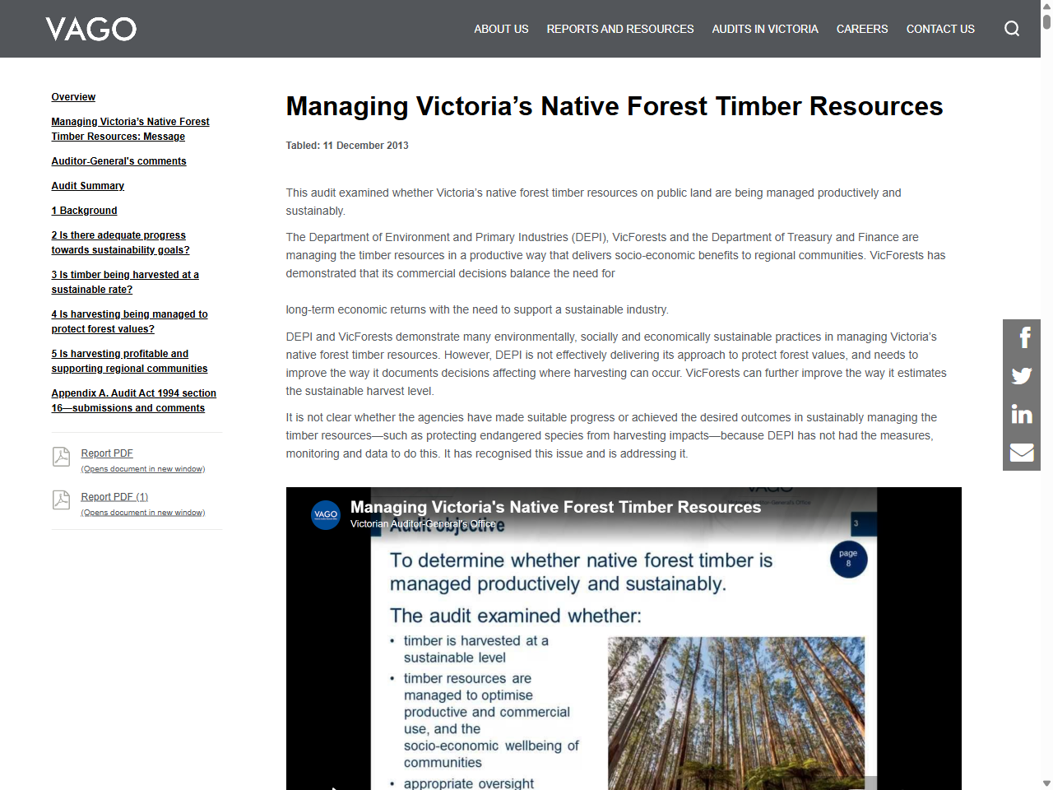The width and height of the screenshot is (1053, 790).
Task: Open the CAREERS page
Action: (861, 29)
